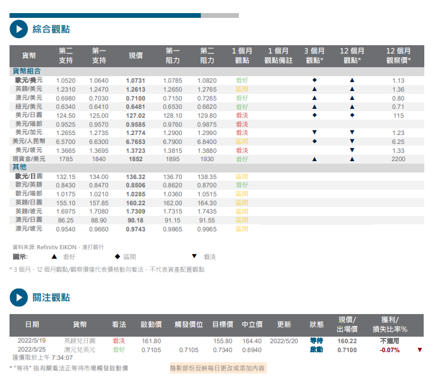
Task: Click the up triangle 看好 legend symbol
Action: point(54,257)
